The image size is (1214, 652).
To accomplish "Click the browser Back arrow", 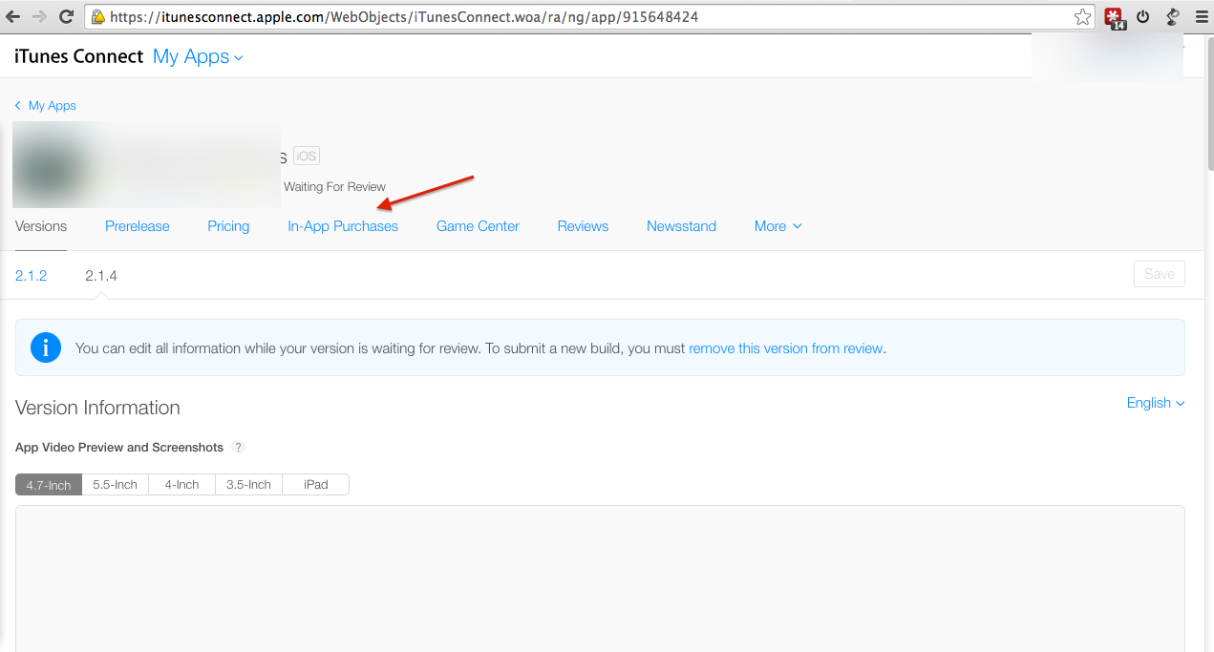I will pos(13,16).
